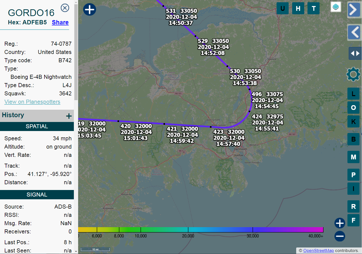Click the 10,000 mark on altitude color bar
The height and width of the screenshot is (254, 362).
141,236
